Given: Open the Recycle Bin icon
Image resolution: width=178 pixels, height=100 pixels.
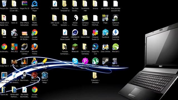Looking at the screenshot, I should click(4, 4).
